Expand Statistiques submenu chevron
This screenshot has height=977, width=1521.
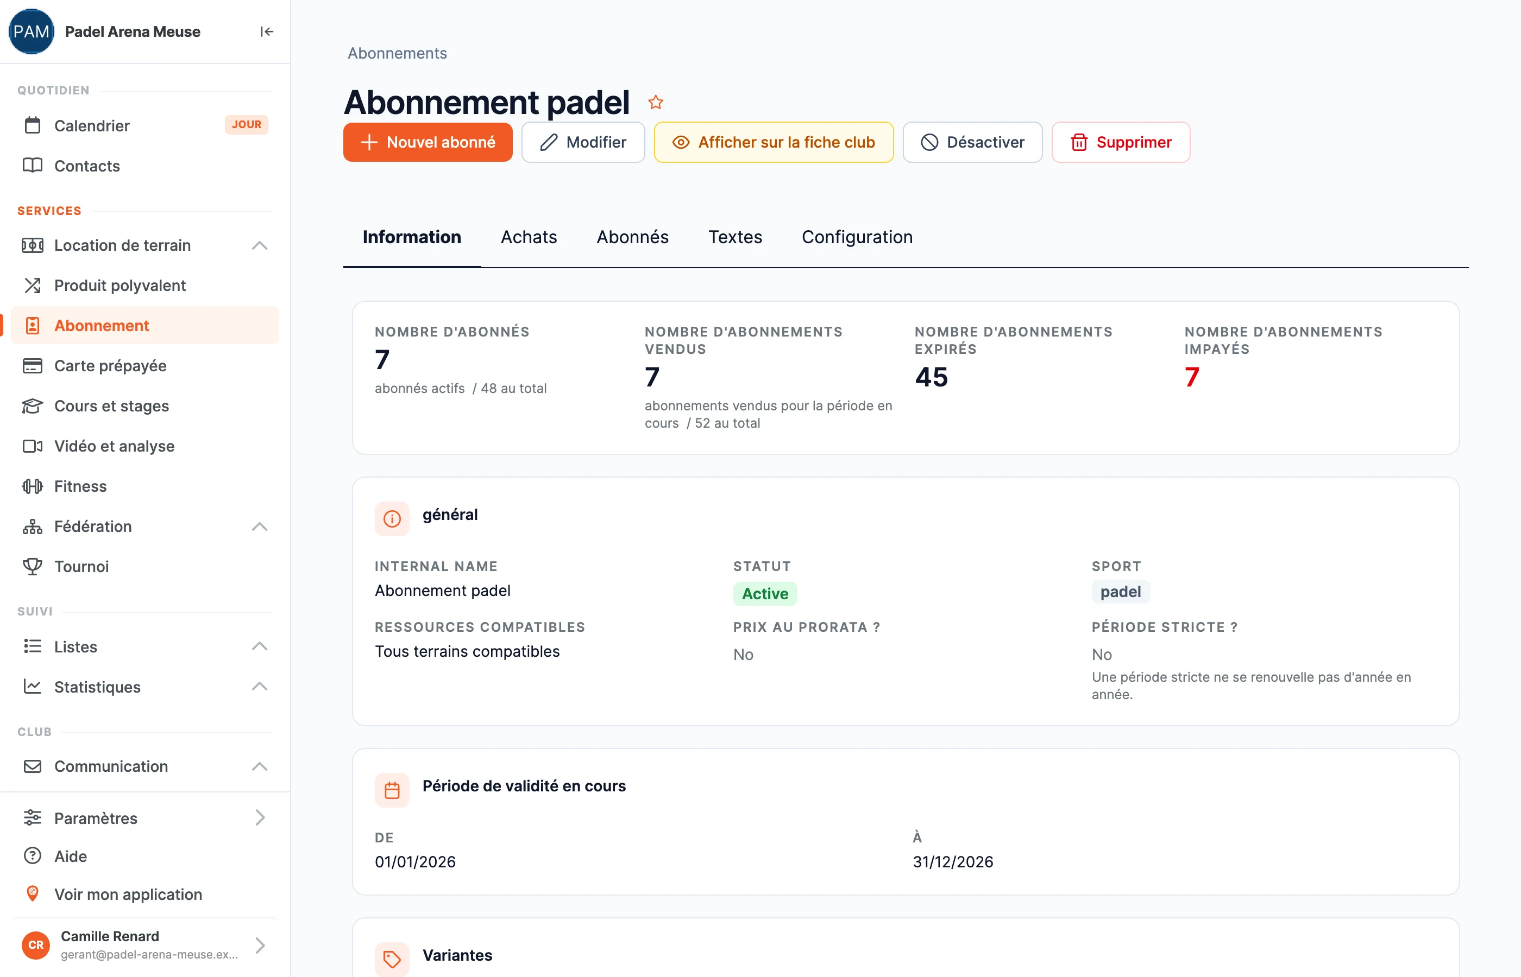pyautogui.click(x=260, y=687)
